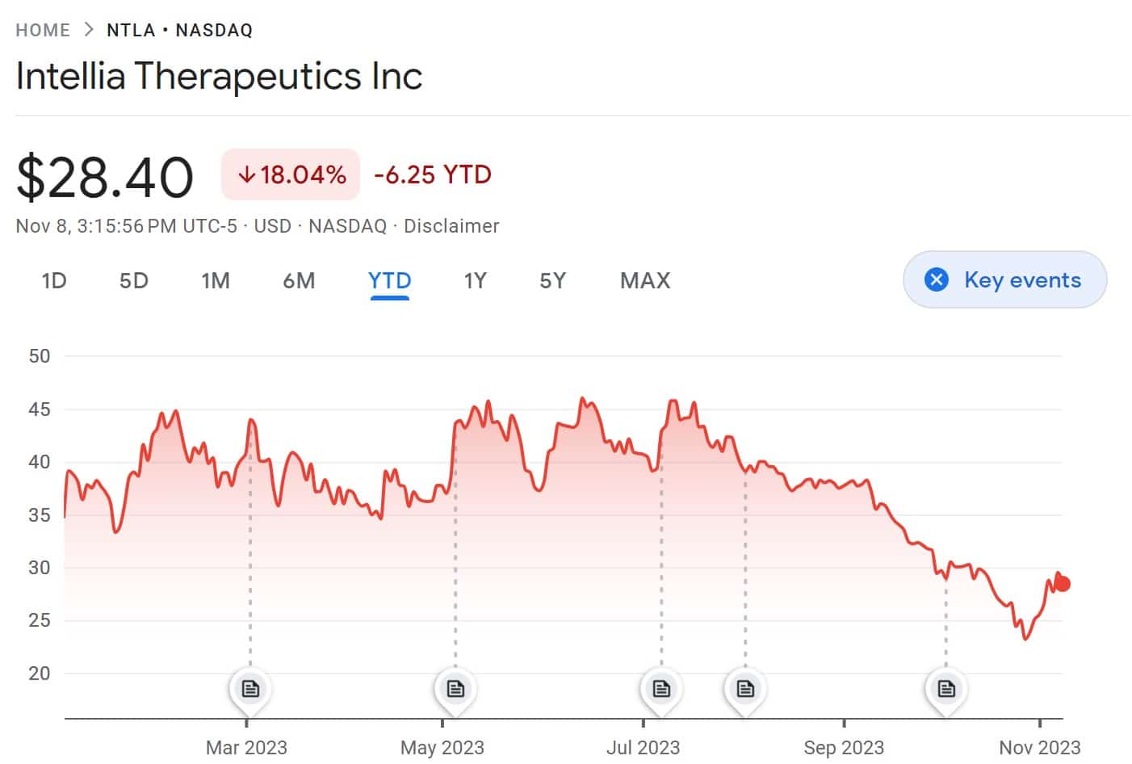
Task: Open the MAX time range
Action: [644, 280]
